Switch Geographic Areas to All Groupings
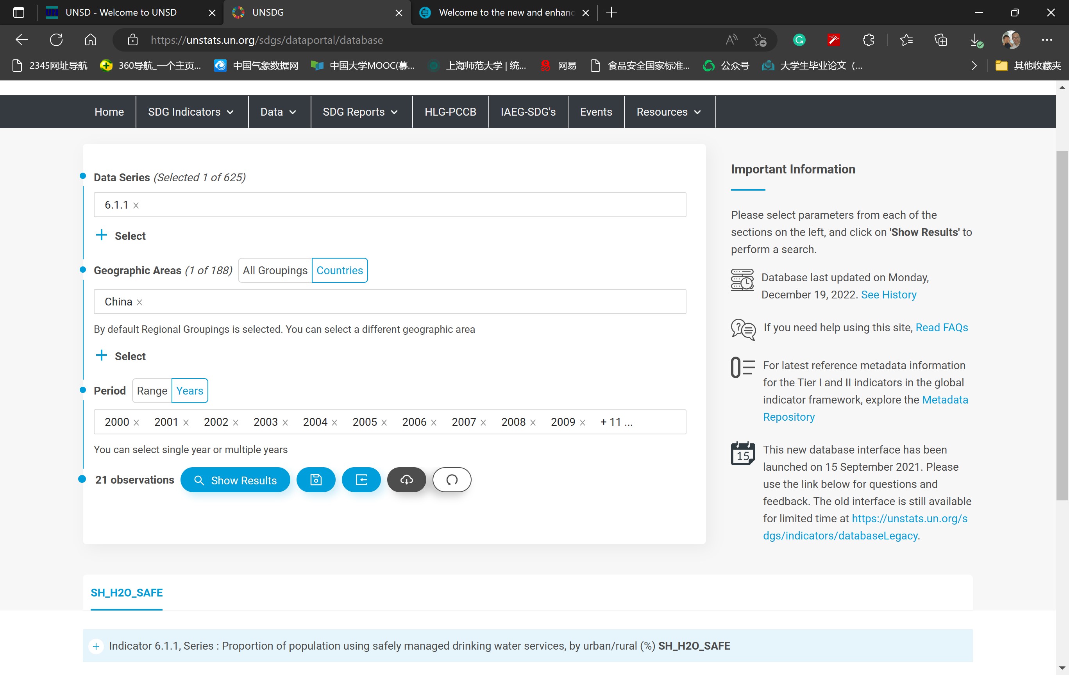Screen dimensions: 1069x675 coord(275,270)
